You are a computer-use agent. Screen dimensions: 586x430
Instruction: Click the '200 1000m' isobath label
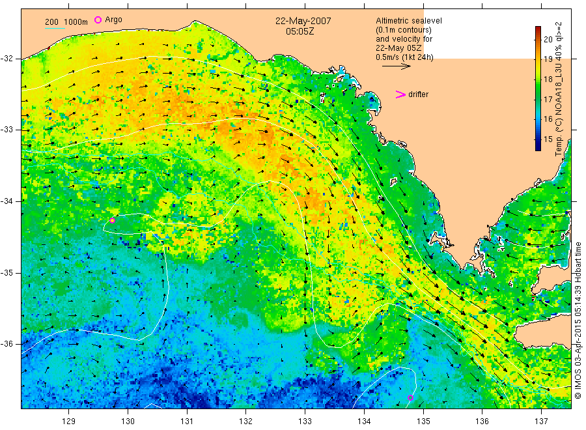tap(66, 22)
